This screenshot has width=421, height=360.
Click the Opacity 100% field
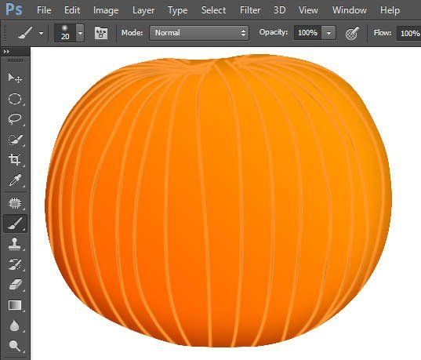[307, 33]
